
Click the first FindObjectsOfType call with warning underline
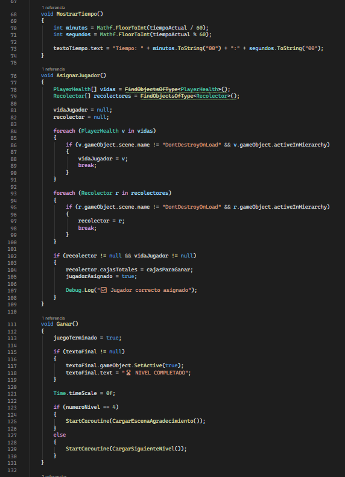click(151, 89)
